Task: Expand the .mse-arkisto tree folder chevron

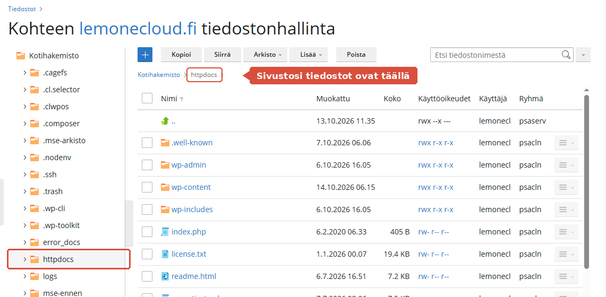Action: [x=25, y=141]
